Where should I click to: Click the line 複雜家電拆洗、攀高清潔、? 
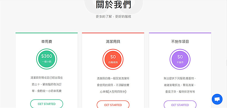click(x=180, y=85)
